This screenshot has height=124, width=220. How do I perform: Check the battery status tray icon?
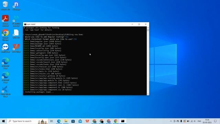[188, 121]
